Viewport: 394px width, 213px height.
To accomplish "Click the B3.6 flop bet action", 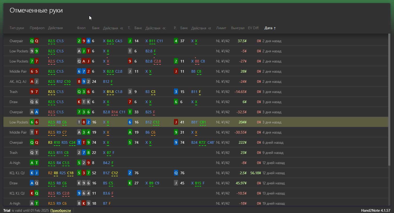I will click(107, 193).
